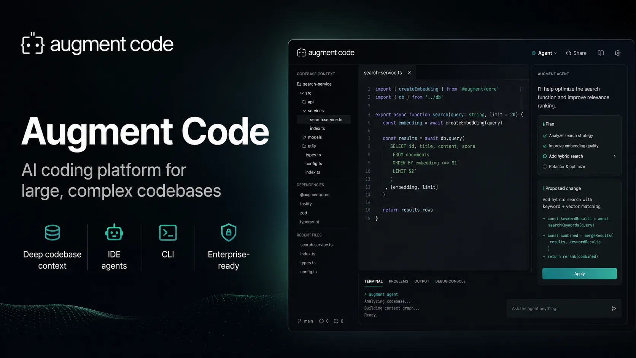Image resolution: width=636 pixels, height=358 pixels.
Task: Toggle the Analyze search strategy checkmark
Action: pyautogui.click(x=545, y=136)
